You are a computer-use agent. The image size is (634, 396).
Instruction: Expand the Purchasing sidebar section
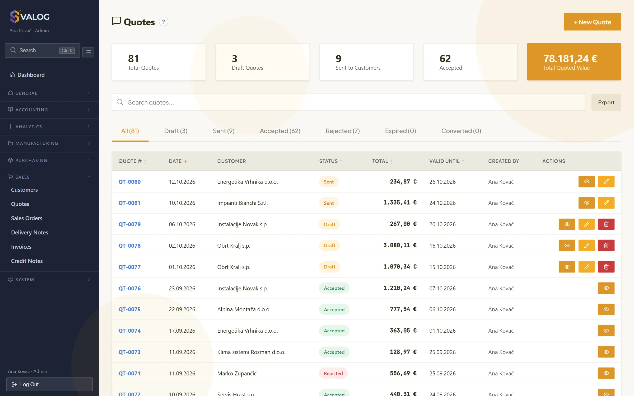[49, 161]
